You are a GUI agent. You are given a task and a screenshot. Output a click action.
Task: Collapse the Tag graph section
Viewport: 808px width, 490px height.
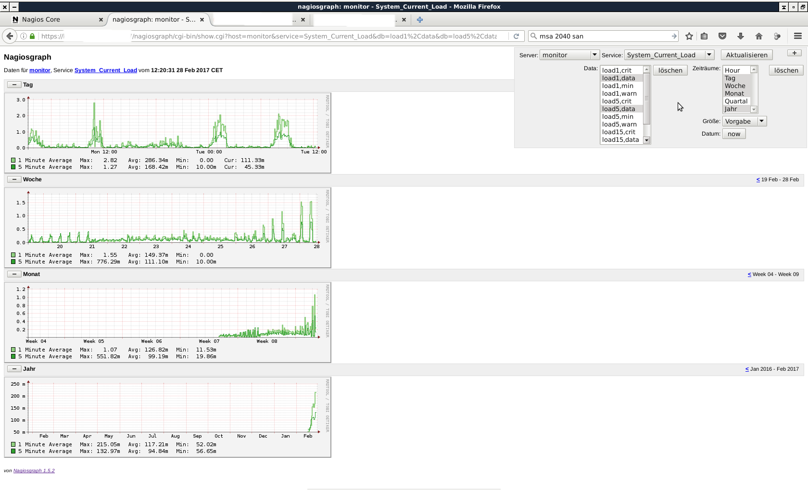coord(14,85)
